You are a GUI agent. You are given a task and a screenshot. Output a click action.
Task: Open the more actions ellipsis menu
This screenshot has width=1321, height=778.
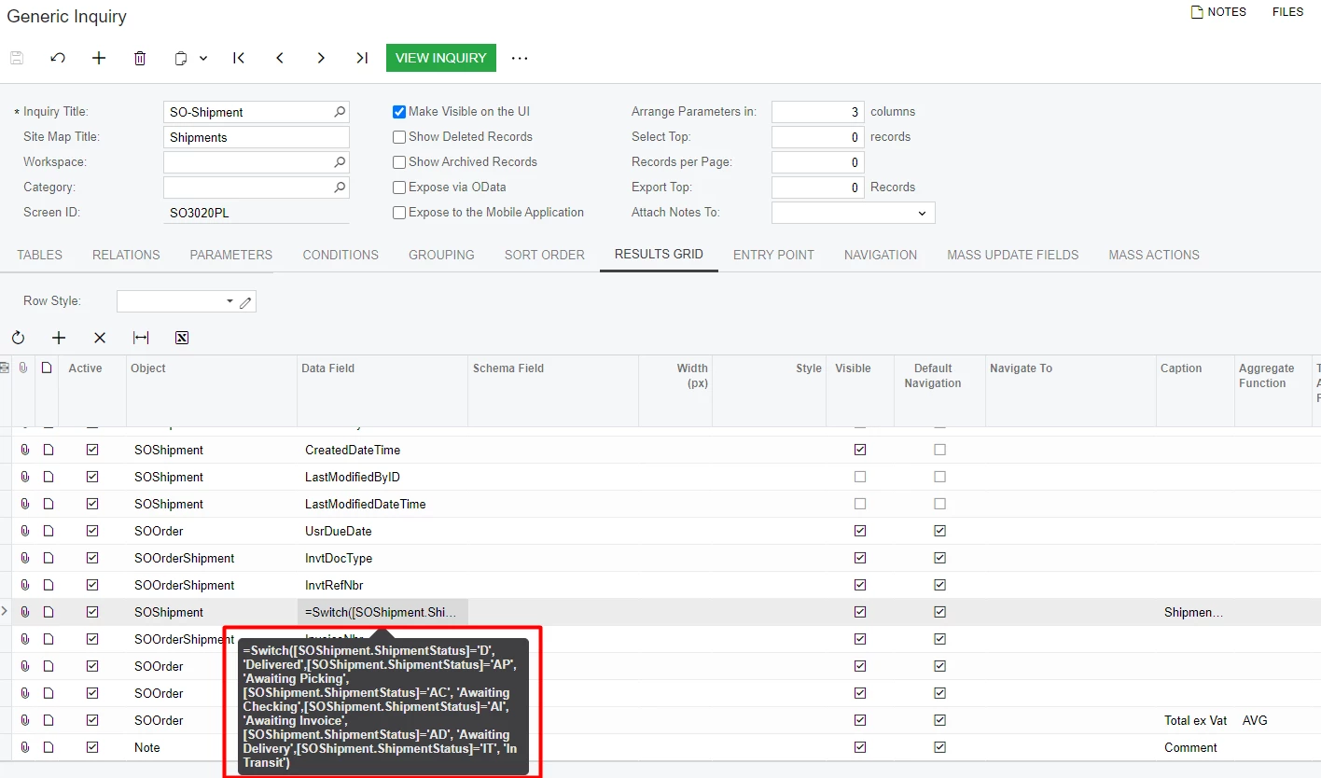[520, 58]
